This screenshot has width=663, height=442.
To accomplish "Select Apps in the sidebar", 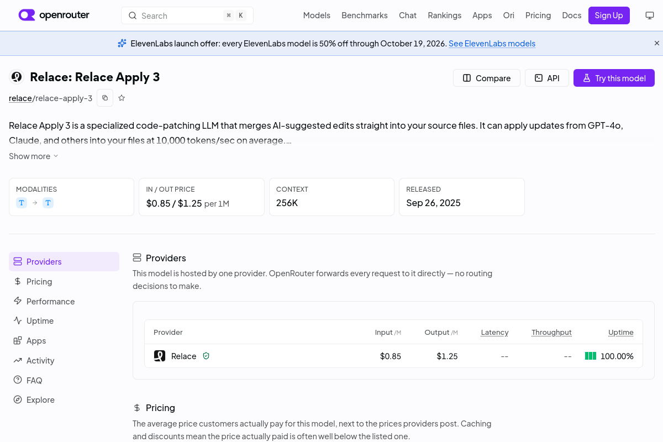I will [64, 340].
